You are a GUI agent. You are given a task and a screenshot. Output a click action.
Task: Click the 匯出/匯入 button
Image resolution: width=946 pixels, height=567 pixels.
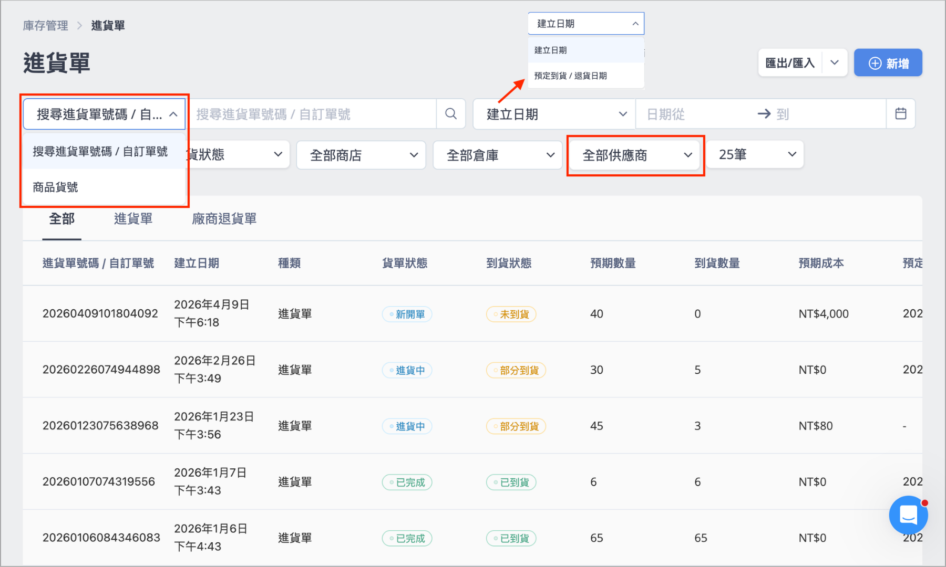pyautogui.click(x=789, y=63)
